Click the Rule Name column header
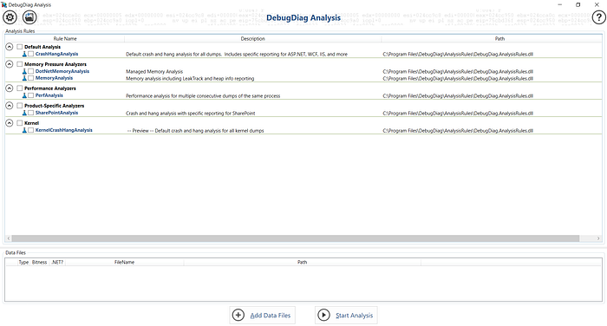The image size is (607, 326). tap(65, 39)
